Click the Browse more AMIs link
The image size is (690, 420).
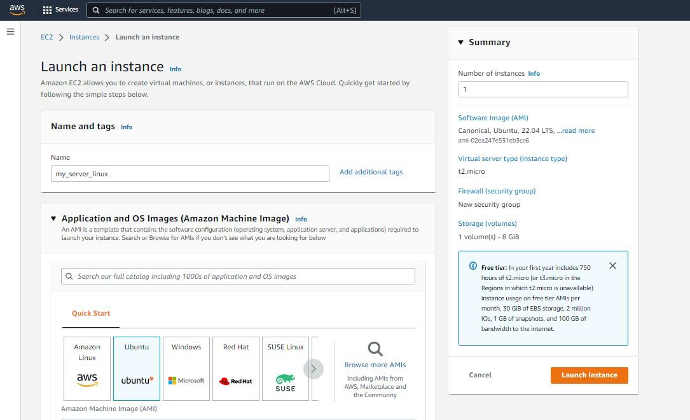[375, 365]
